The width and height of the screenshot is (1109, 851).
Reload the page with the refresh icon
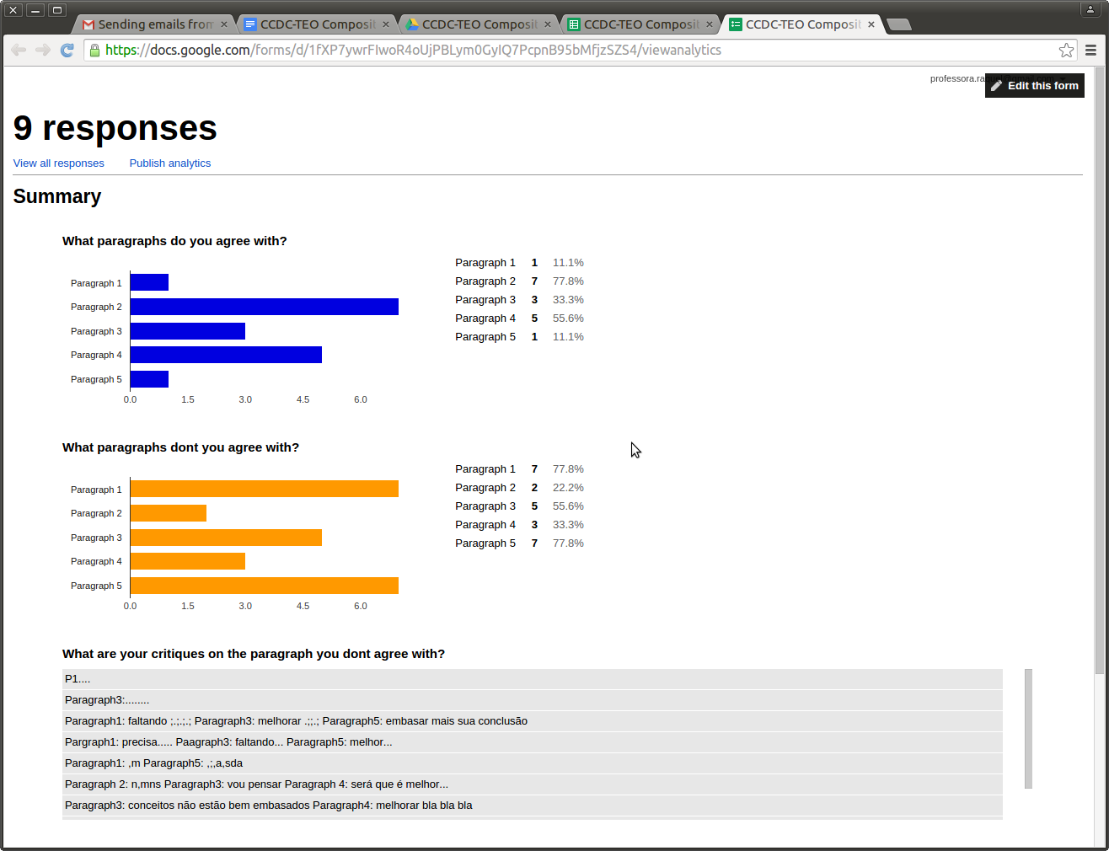click(67, 51)
